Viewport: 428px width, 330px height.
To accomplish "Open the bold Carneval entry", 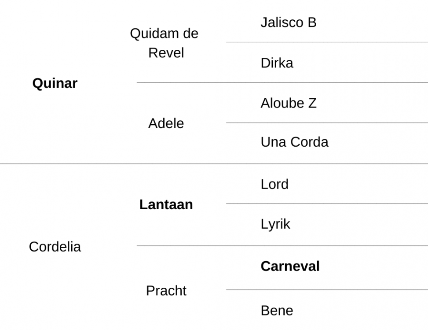I will 290,266.
